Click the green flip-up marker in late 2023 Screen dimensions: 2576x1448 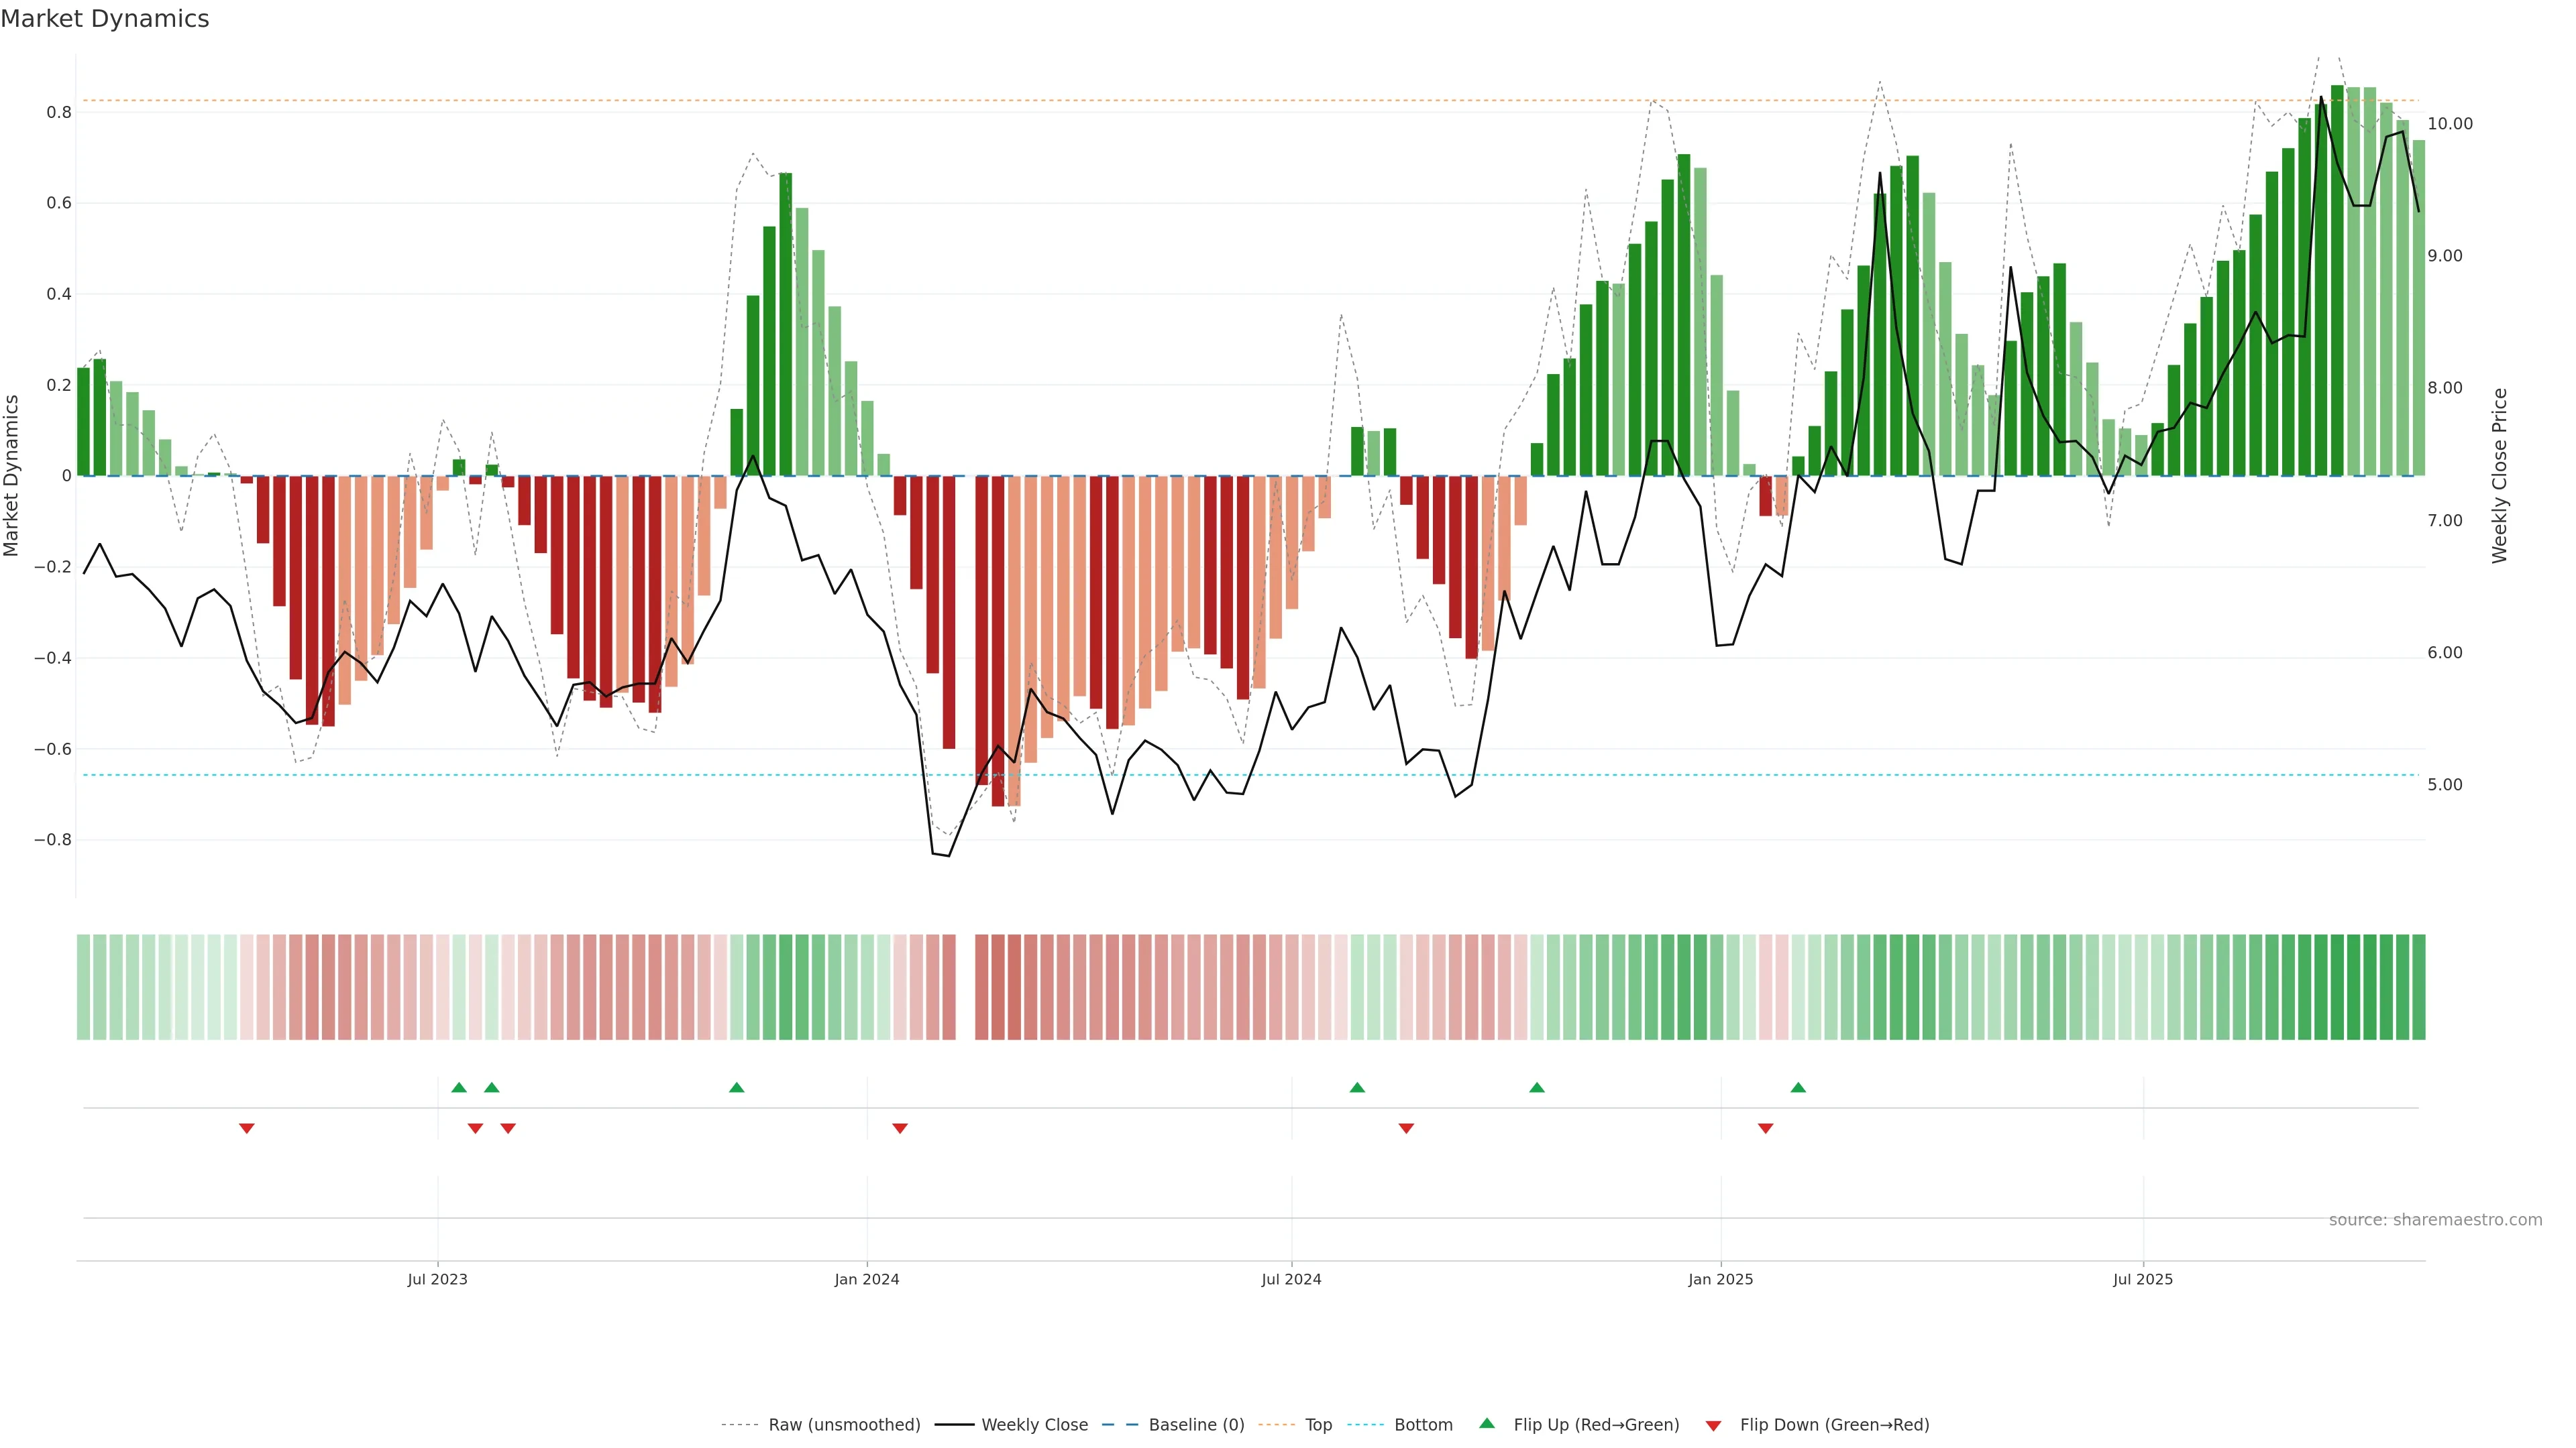coord(737,1087)
